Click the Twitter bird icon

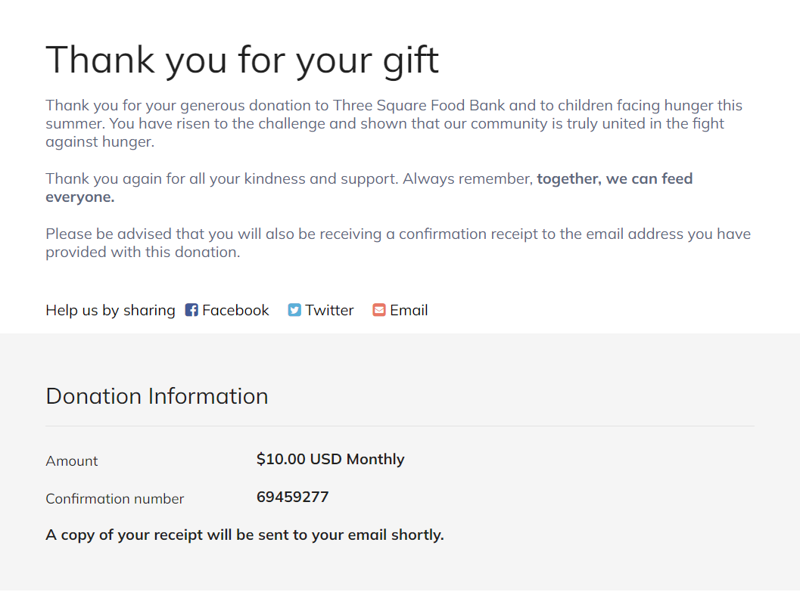click(294, 310)
